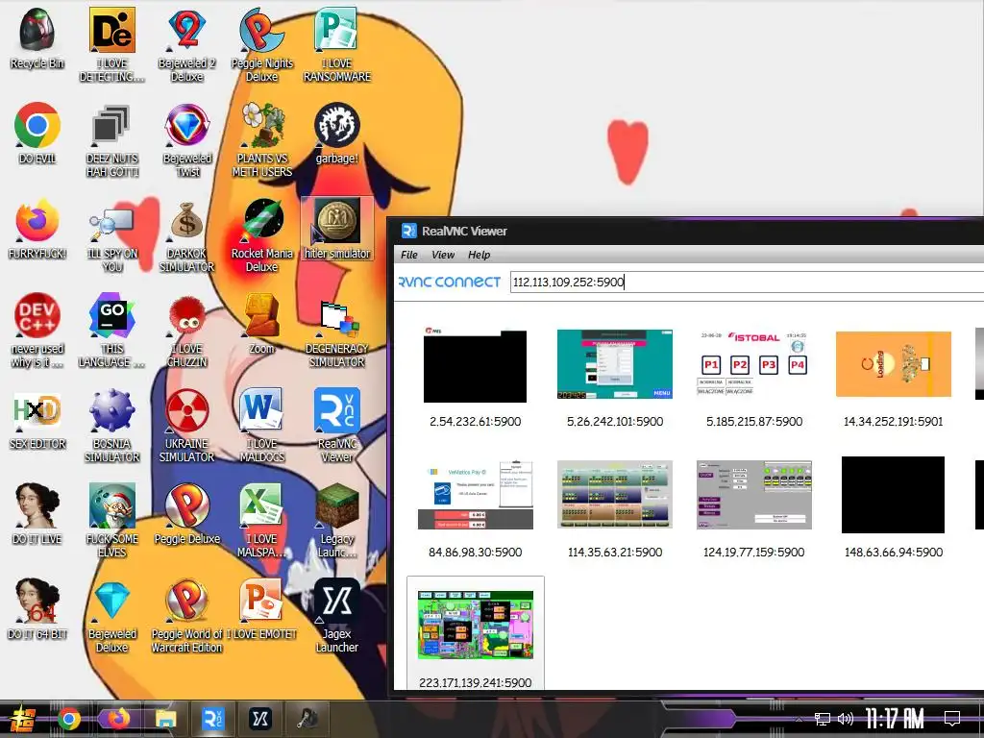Click the VNC server address input field
Viewport: 984px width, 738px height.
[747, 283]
